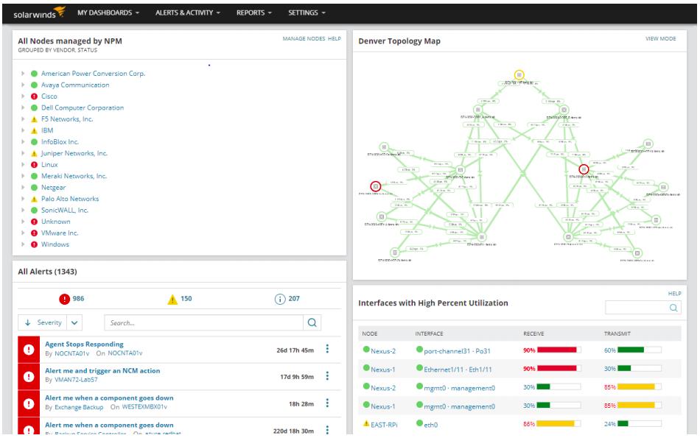Filter alerts by the 207 informational count
Viewport: 700px width, 438px height.
coord(287,299)
